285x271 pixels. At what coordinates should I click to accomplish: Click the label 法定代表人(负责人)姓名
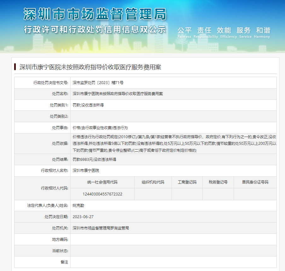tap(48, 206)
